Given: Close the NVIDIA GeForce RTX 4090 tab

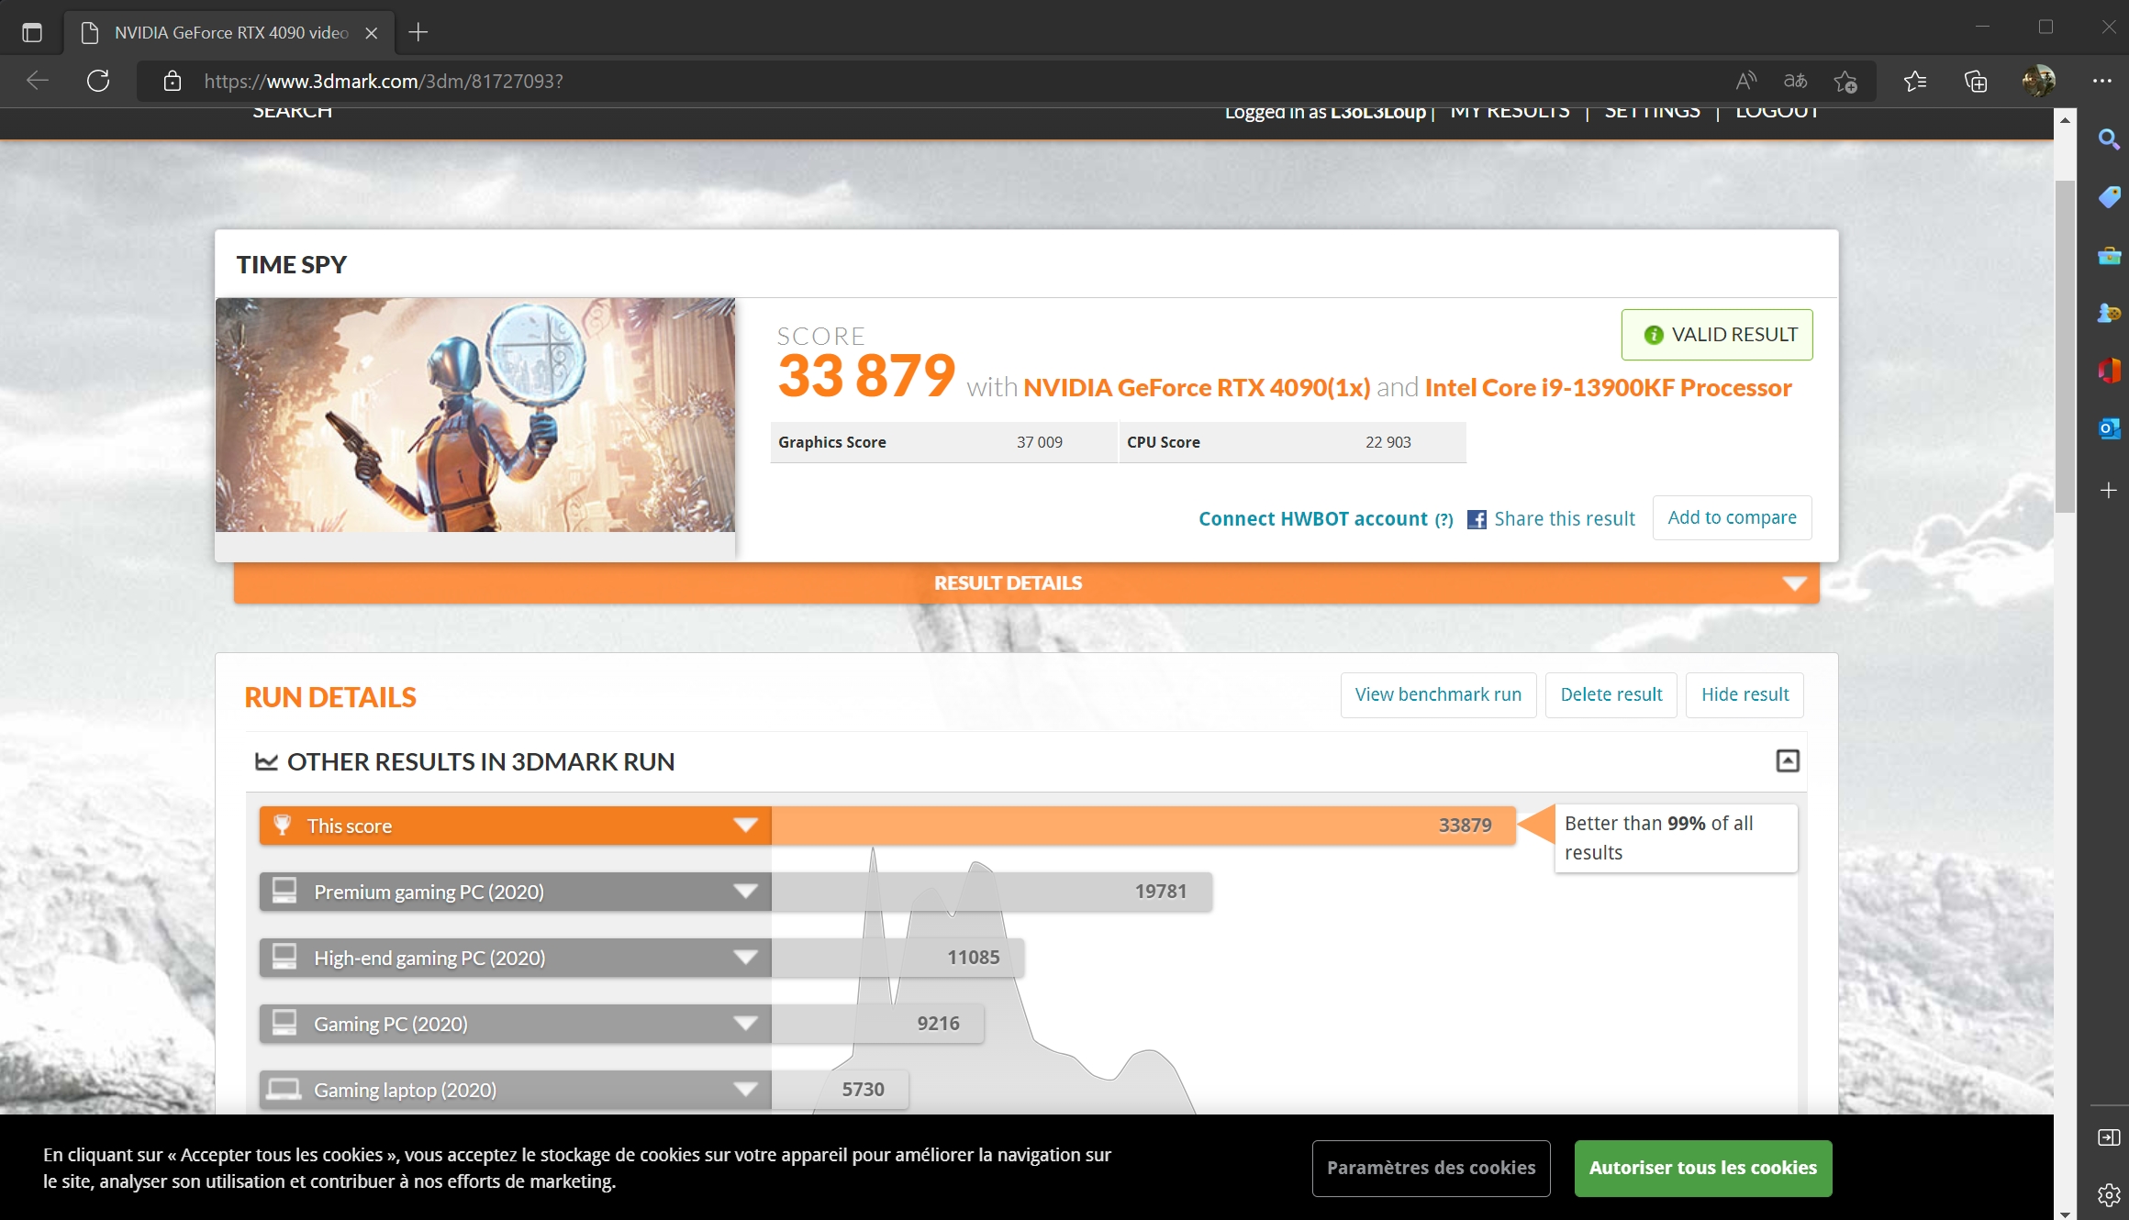Looking at the screenshot, I should (372, 33).
